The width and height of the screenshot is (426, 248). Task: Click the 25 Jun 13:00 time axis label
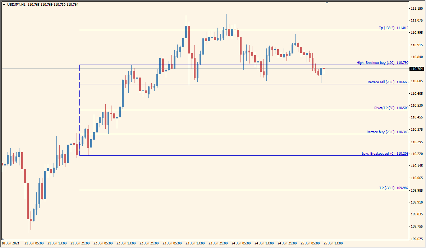333,243
